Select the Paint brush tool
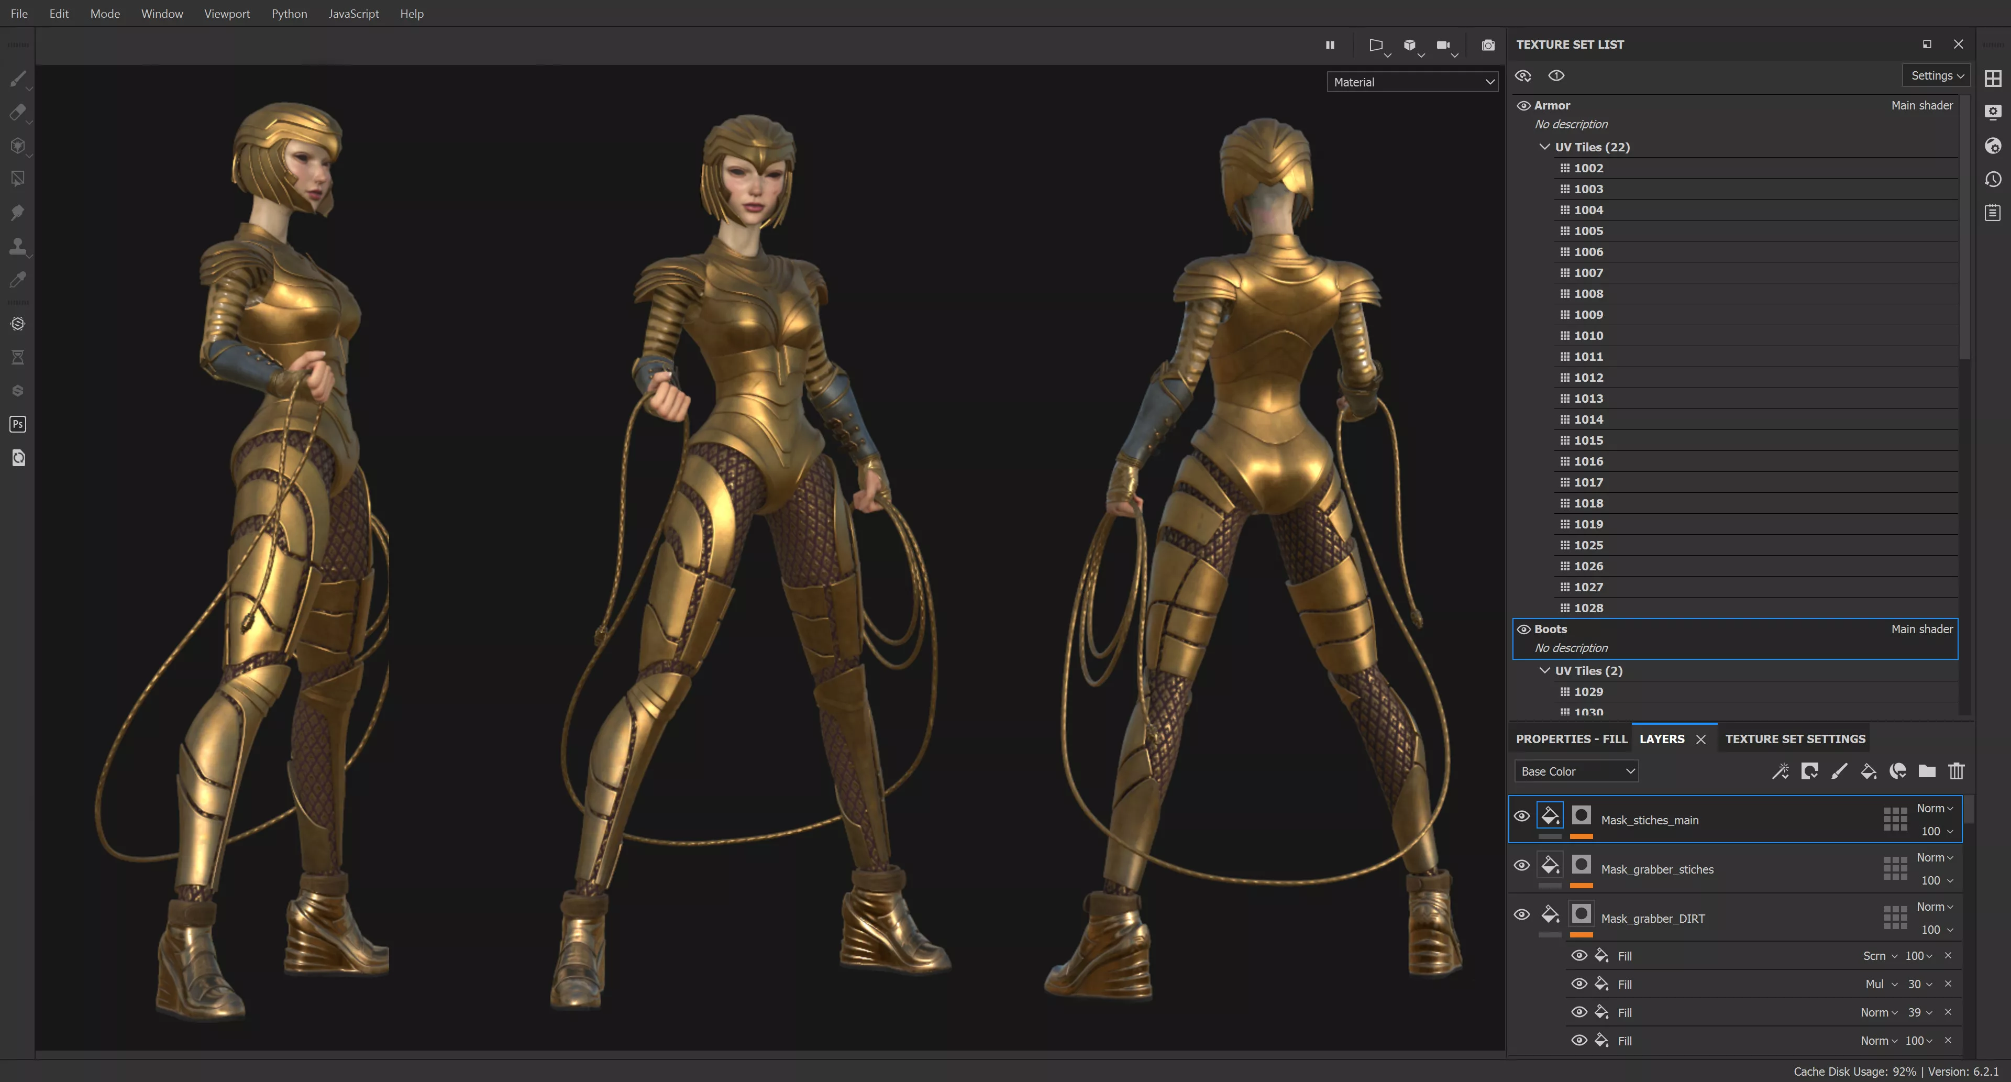2011x1082 pixels. pyautogui.click(x=17, y=79)
